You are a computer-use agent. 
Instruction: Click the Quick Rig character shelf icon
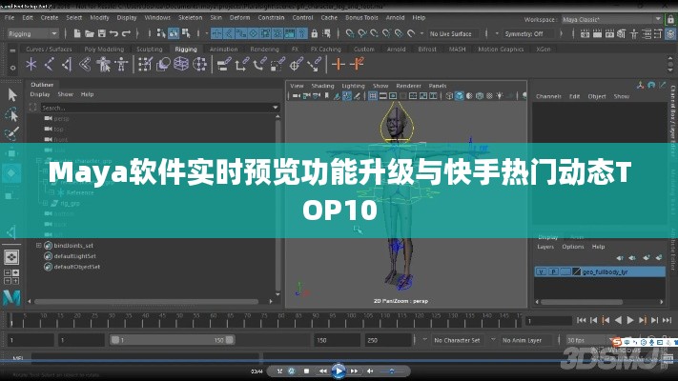(103, 65)
